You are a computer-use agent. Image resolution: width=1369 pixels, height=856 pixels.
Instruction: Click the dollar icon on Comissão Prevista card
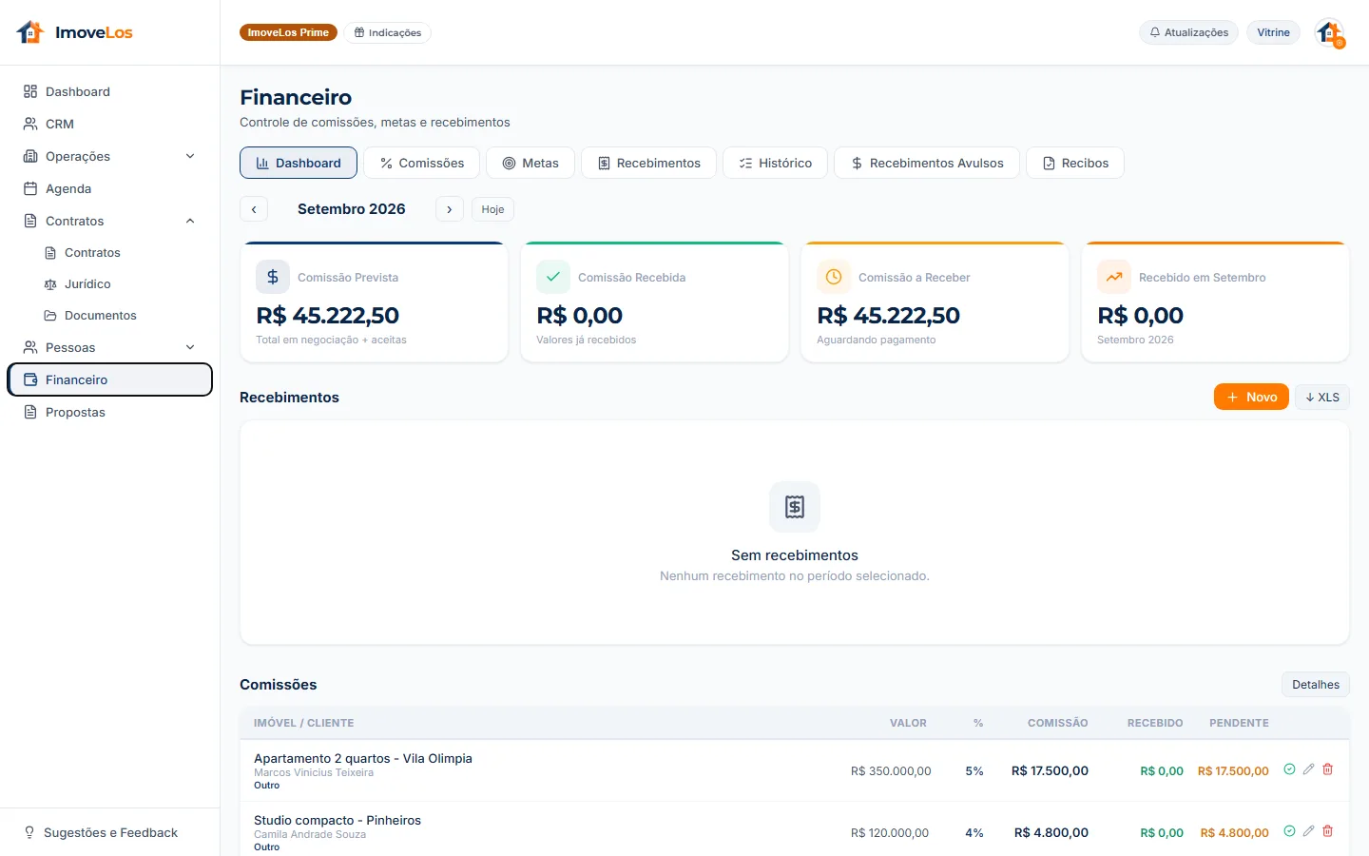[x=273, y=277]
